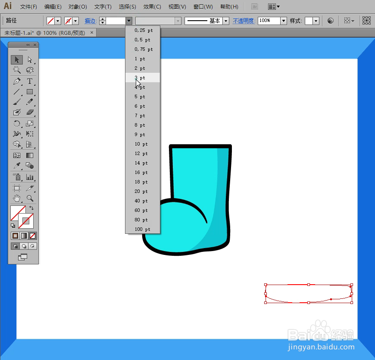
Task: Select the Free Transform tool
Action: [x=30, y=134]
